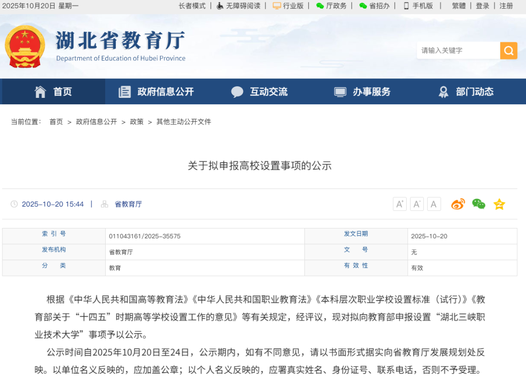The height and width of the screenshot is (380, 526).
Task: Click the national emblem logo
Action: coord(24,47)
